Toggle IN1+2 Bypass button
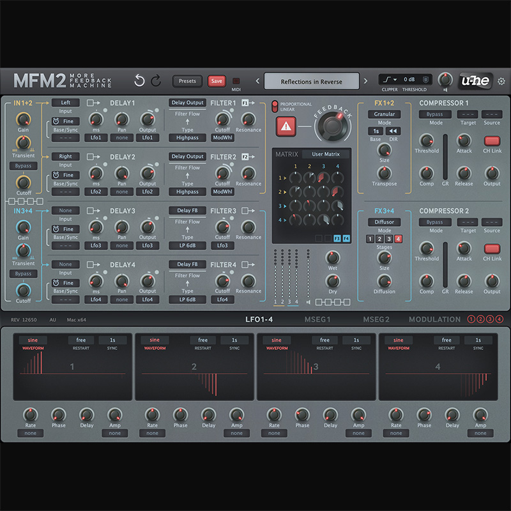This screenshot has height=511, width=511. tap(24, 166)
